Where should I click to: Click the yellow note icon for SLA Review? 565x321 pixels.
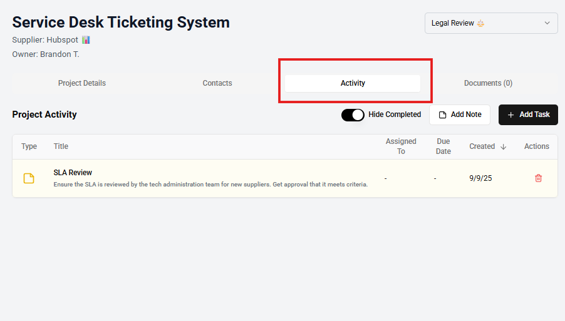(29, 178)
